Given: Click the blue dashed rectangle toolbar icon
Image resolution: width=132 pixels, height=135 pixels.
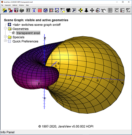Looking at the screenshot, I should 57,10.
